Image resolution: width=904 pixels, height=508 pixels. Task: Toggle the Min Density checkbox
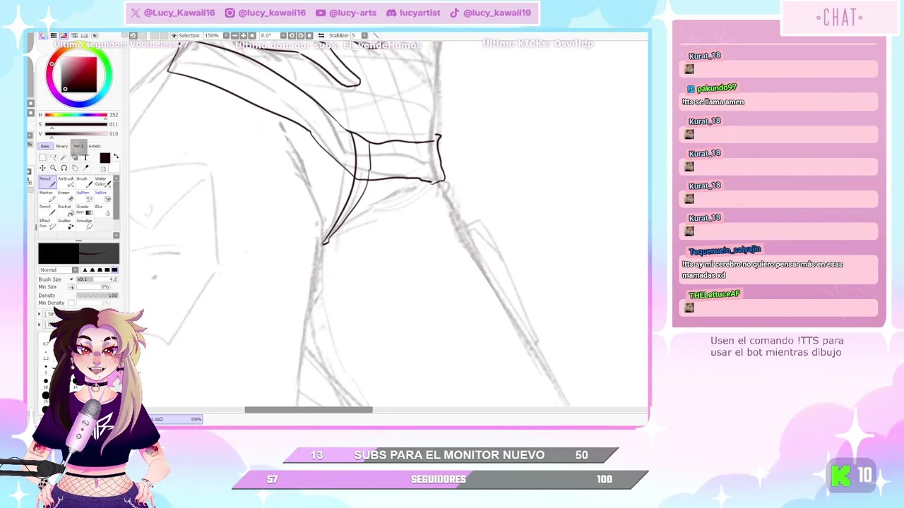click(x=71, y=303)
